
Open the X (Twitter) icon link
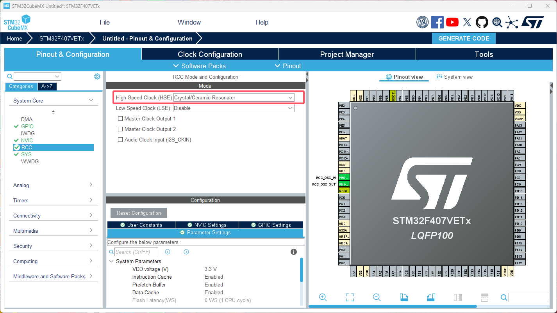click(467, 22)
